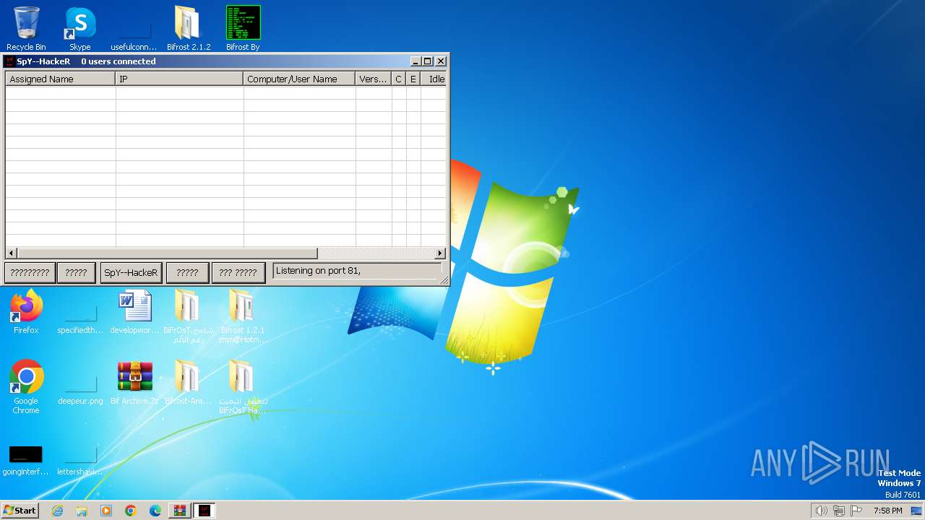The width and height of the screenshot is (925, 520).
Task: Click the Listening on port 81 status text
Action: [x=318, y=271]
